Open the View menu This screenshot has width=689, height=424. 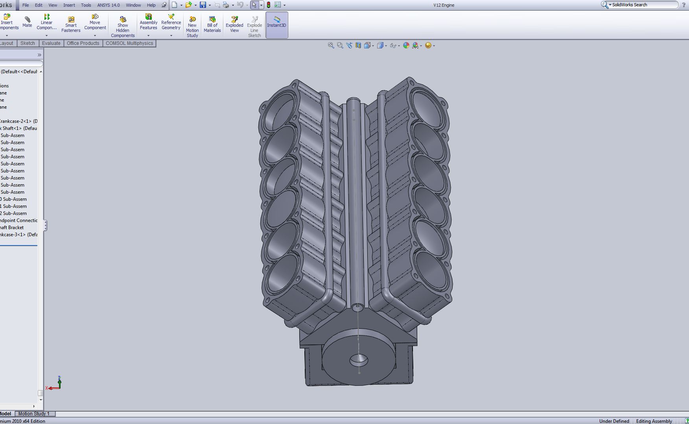coord(53,5)
